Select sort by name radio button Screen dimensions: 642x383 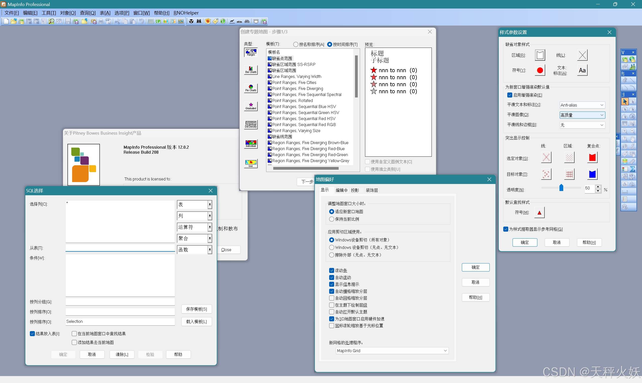(296, 44)
